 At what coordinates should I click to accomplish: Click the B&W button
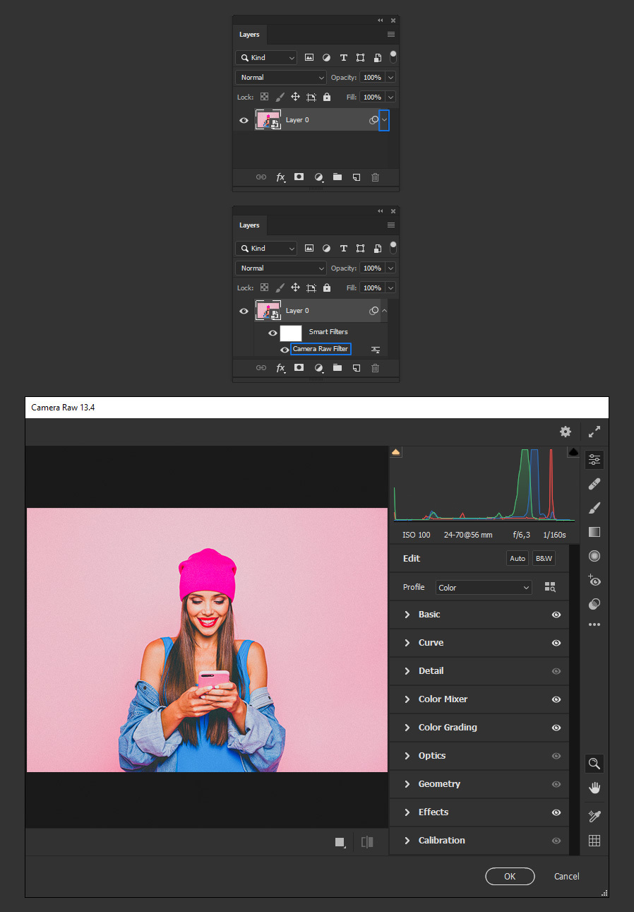[544, 559]
